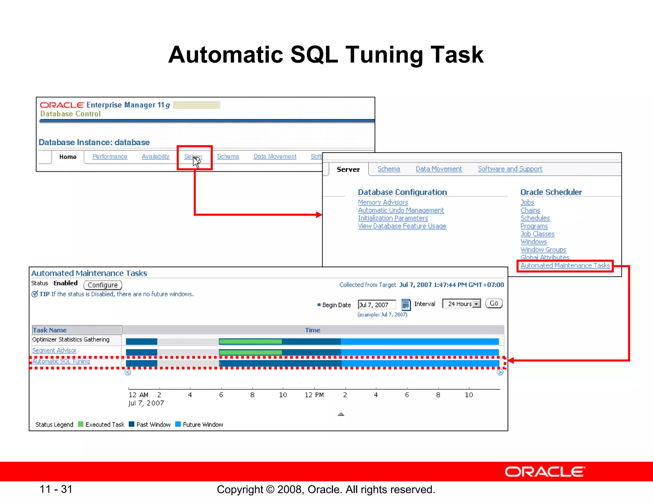The image size is (653, 504).
Task: Open Data Movement tab in Database Instance
Action: click(275, 156)
